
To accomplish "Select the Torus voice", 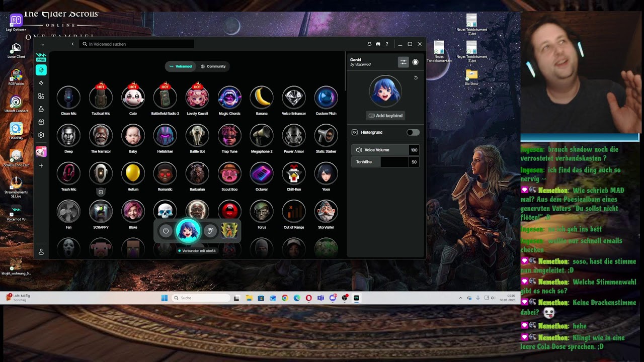I will 262,211.
